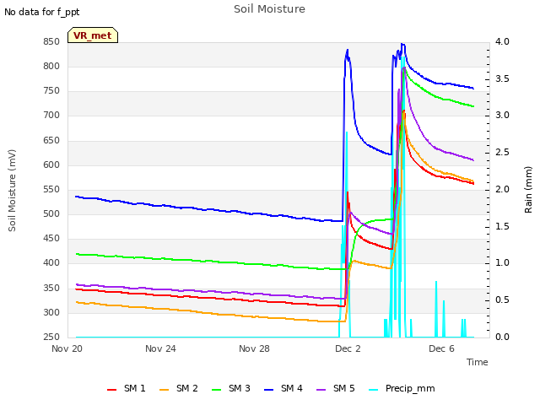The image size is (540, 405).
Task: Click the 'Time' axis label
Action: coord(477,362)
